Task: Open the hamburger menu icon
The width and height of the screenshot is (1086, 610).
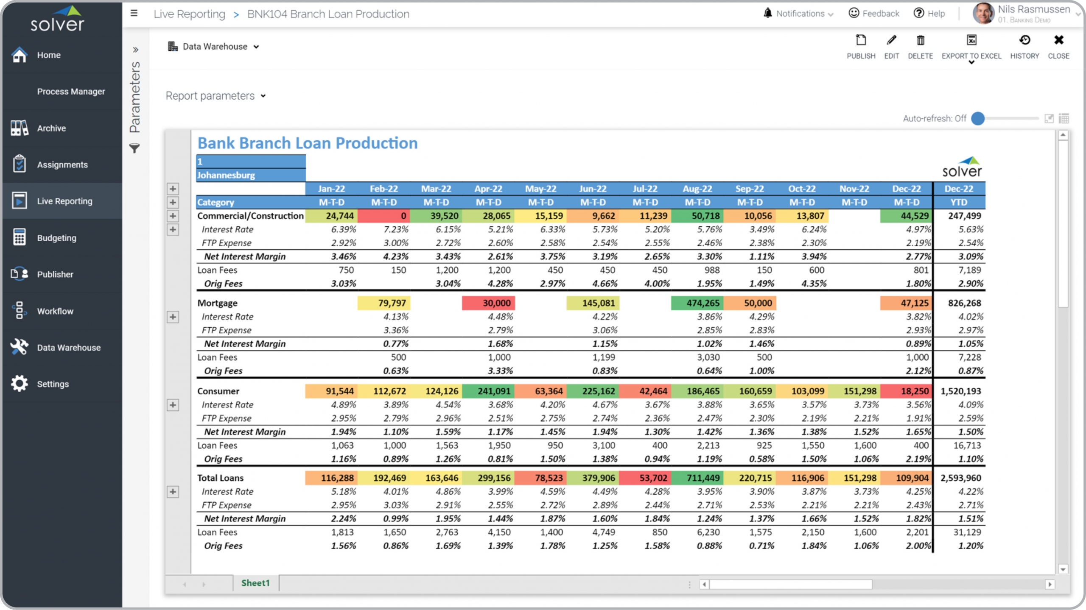Action: pos(134,14)
